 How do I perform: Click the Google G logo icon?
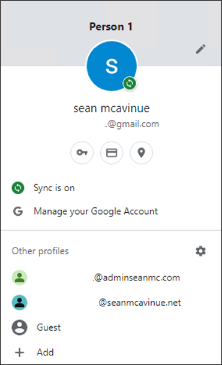point(18,212)
